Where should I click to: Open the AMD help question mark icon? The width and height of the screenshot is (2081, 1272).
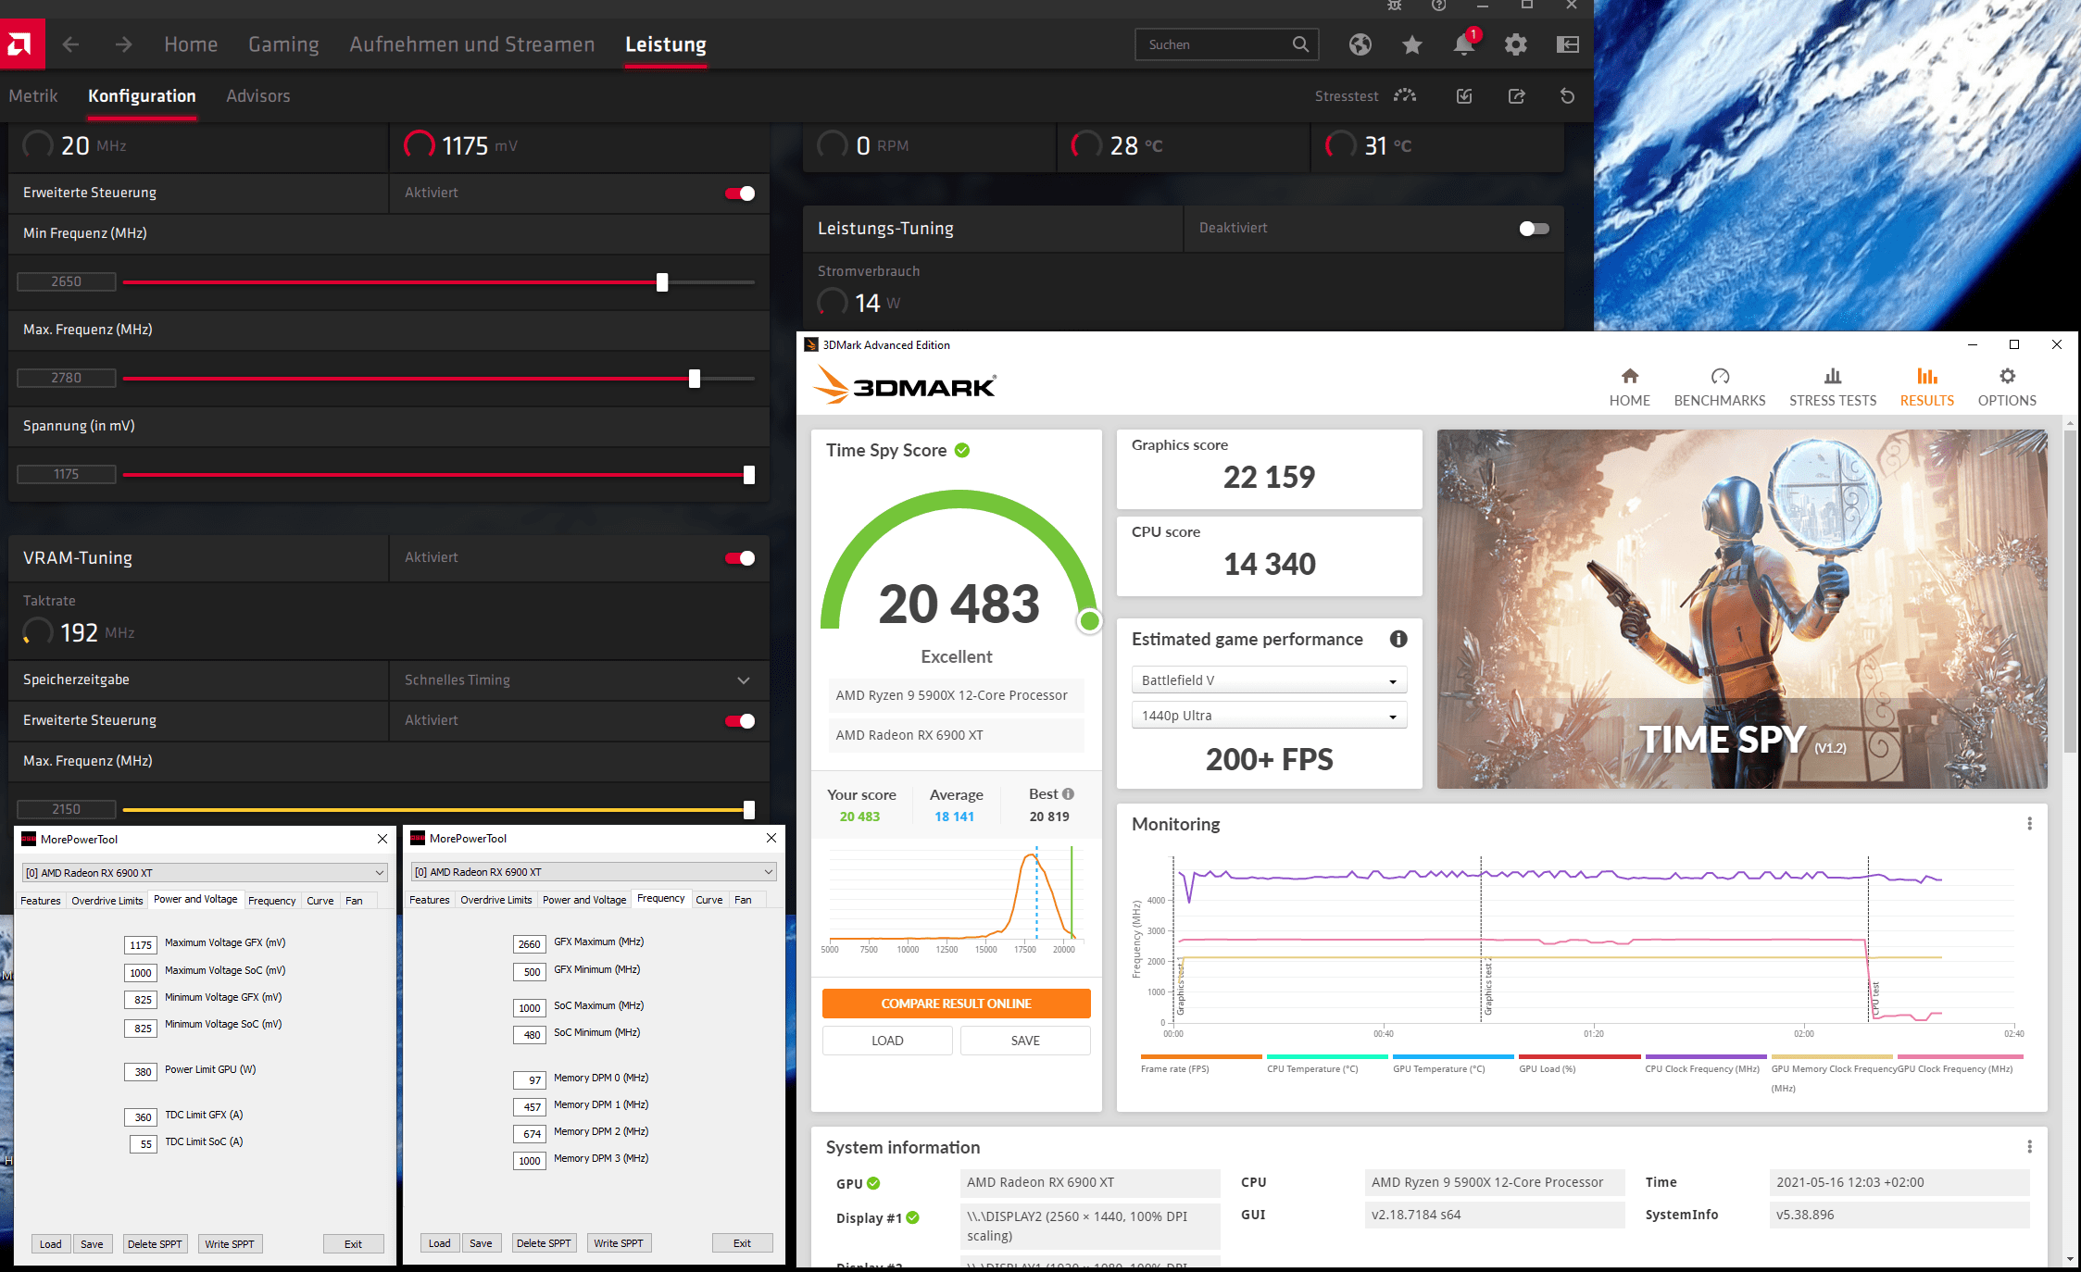click(1438, 6)
